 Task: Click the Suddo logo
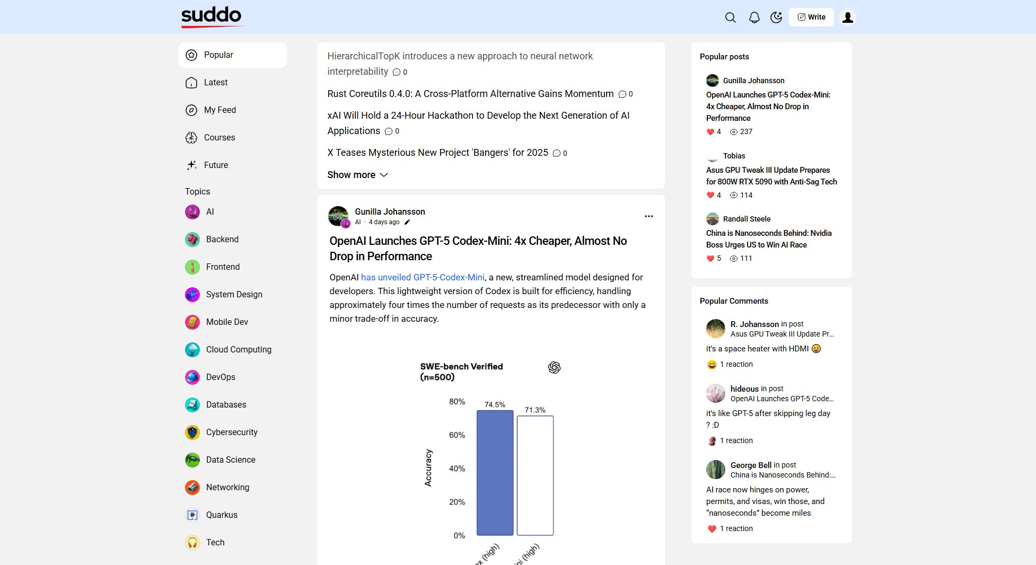tap(210, 15)
